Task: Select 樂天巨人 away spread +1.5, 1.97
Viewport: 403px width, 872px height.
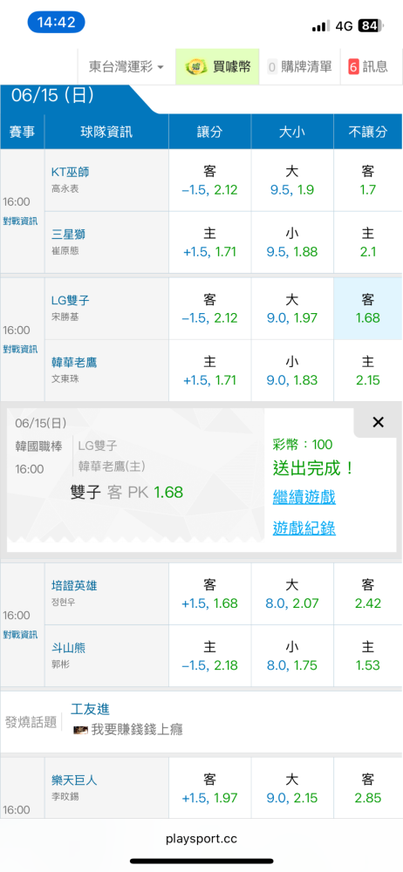Action: click(209, 788)
